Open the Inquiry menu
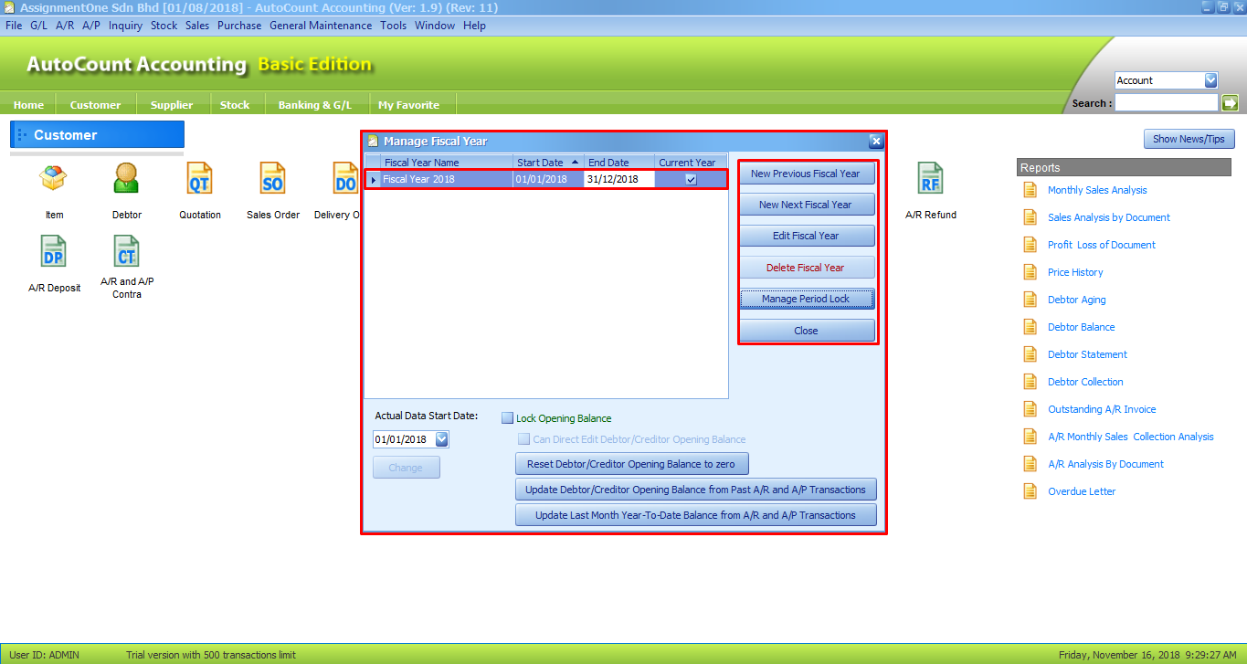Screen dimensions: 1247x664 [x=125, y=26]
